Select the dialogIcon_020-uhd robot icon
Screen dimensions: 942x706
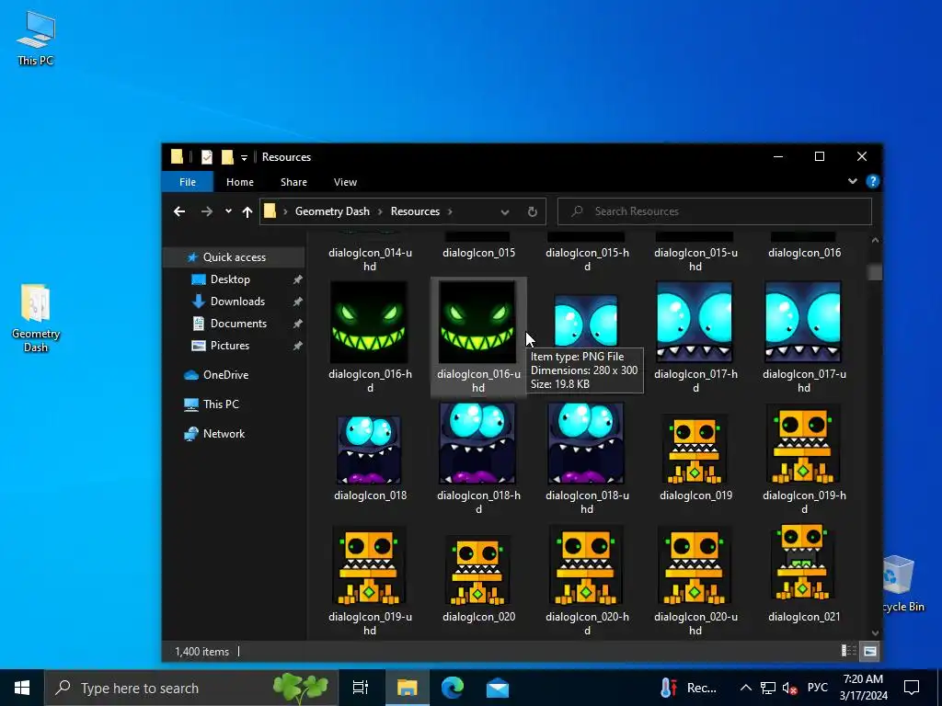695,565
